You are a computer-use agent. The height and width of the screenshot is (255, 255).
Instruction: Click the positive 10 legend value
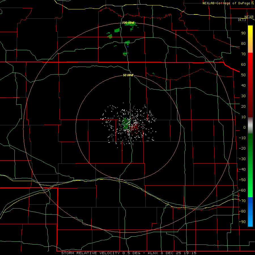[x=243, y=117]
